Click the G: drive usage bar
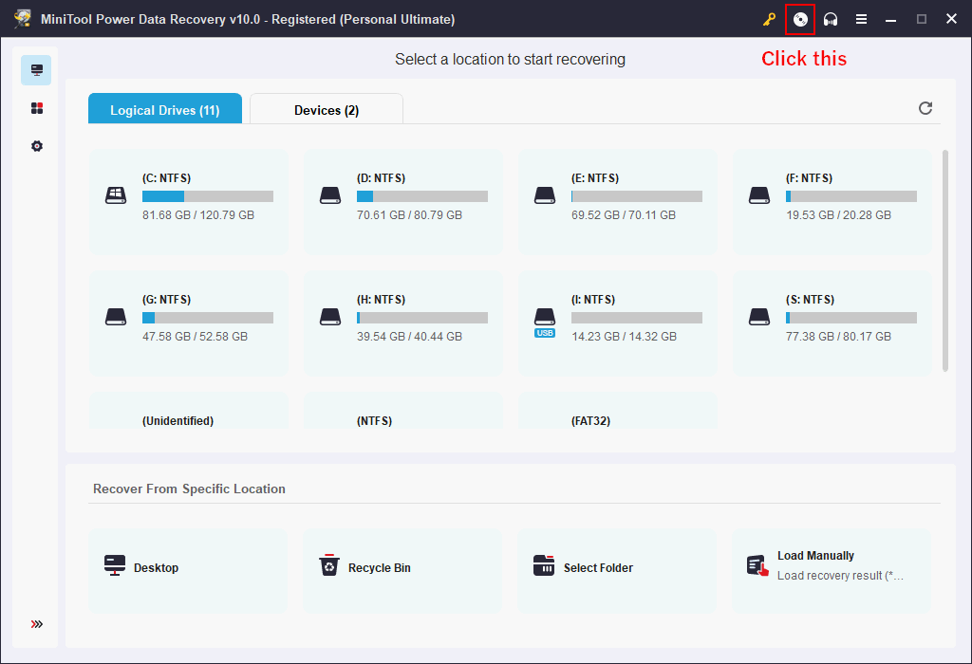Image resolution: width=972 pixels, height=664 pixels. [x=208, y=318]
